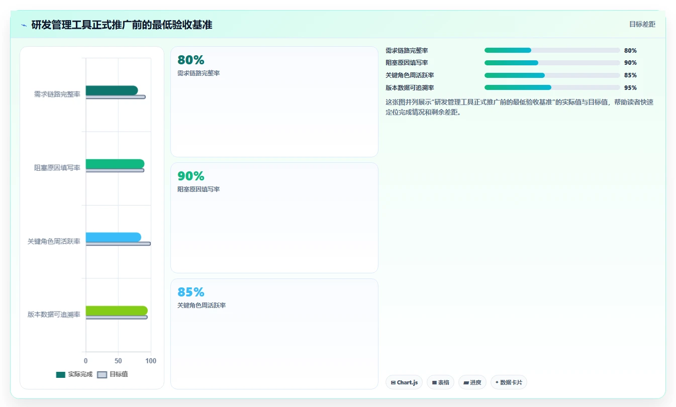Click the 关键角色周活跃率 progress bar
The width and height of the screenshot is (676, 407).
[552, 75]
